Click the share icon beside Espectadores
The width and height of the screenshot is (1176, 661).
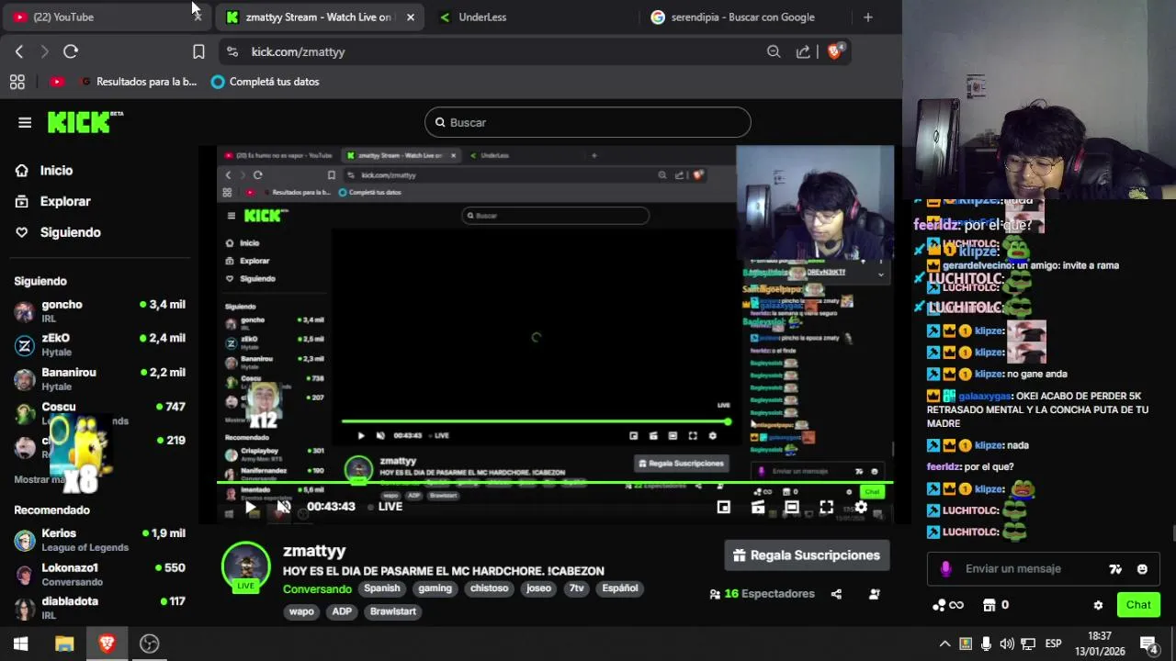click(x=836, y=594)
